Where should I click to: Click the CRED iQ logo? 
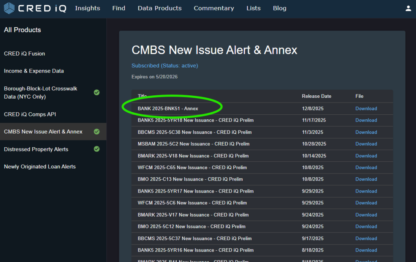(x=35, y=8)
